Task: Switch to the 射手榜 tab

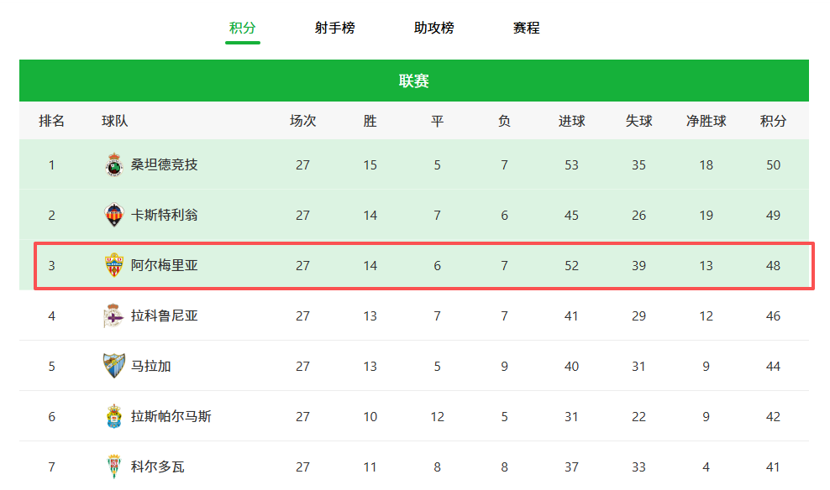Action: point(334,28)
